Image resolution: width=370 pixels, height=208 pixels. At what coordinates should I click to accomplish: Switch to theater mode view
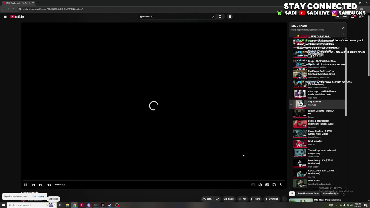(267, 185)
